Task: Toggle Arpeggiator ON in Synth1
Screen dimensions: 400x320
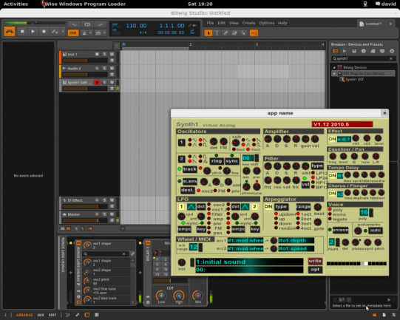Action: click(x=268, y=206)
